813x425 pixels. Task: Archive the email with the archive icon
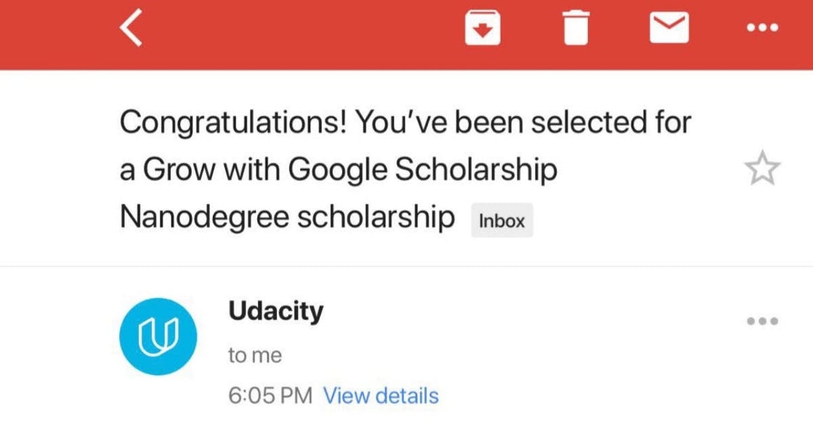click(482, 28)
